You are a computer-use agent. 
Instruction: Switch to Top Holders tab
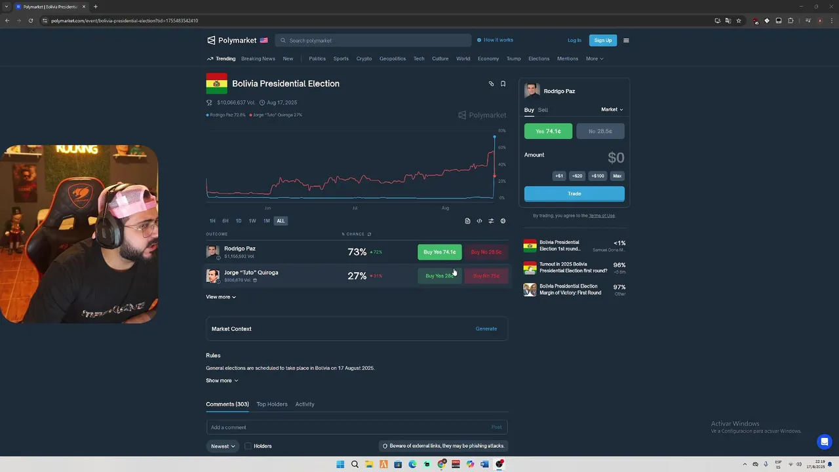pyautogui.click(x=272, y=404)
